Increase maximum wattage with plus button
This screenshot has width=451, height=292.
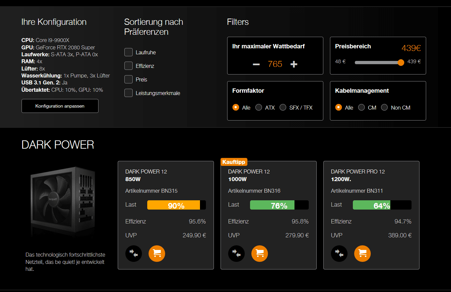[294, 64]
